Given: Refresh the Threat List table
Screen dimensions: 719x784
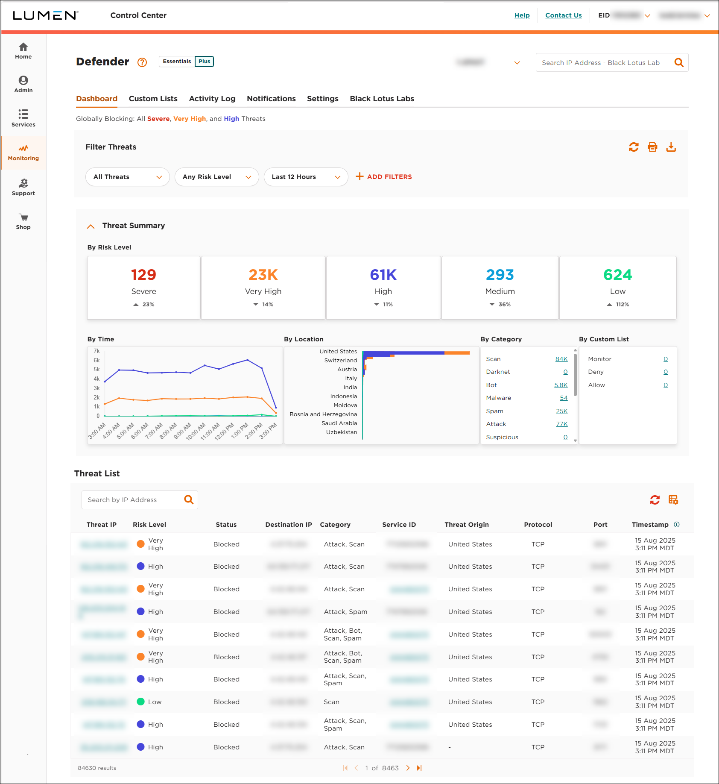Looking at the screenshot, I should click(655, 499).
